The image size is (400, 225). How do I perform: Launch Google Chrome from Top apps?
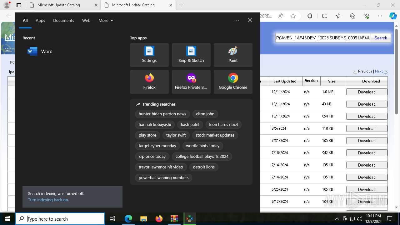click(233, 82)
